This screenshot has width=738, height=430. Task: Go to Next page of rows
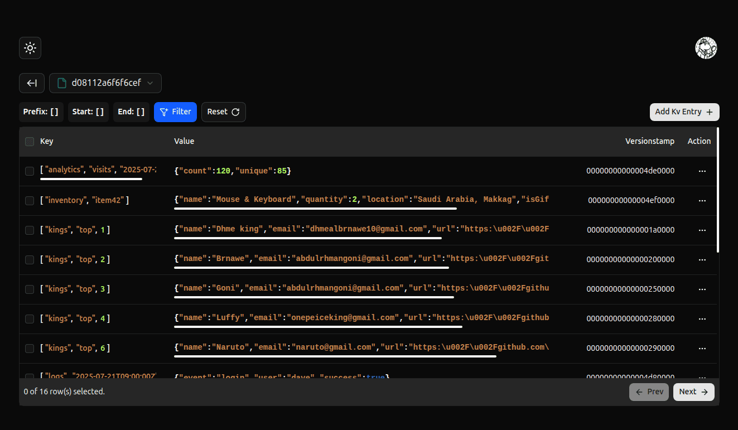[x=693, y=392]
